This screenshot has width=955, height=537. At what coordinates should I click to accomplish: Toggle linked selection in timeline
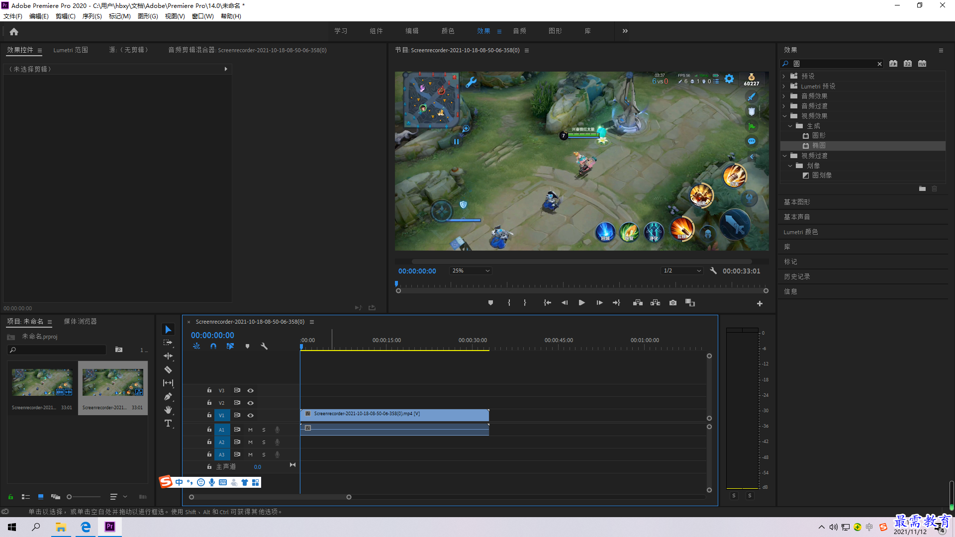[230, 346]
